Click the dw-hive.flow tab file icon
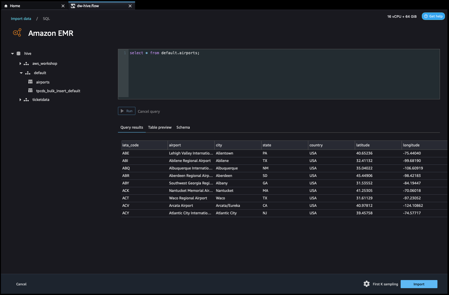Image resolution: width=449 pixels, height=295 pixels. click(x=73, y=6)
